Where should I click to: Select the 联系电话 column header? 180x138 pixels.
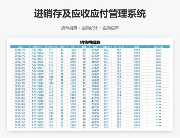159,47
